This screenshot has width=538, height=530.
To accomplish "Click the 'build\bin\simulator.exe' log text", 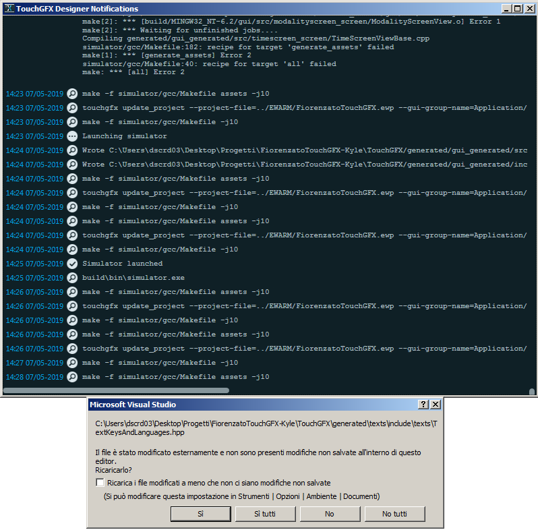I will tap(133, 278).
